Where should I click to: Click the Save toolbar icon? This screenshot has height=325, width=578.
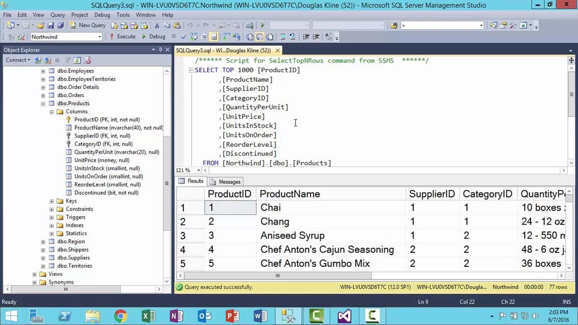(x=51, y=25)
